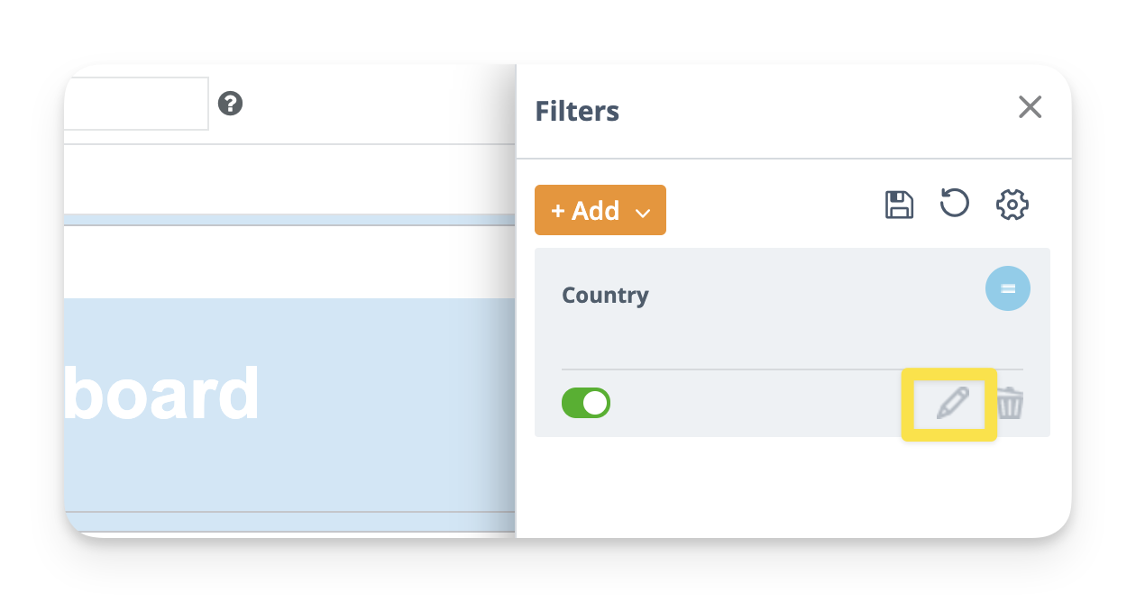Screen dimensions: 1136x602
Task: Reset filters with the circular arrow icon
Action: 954,204
